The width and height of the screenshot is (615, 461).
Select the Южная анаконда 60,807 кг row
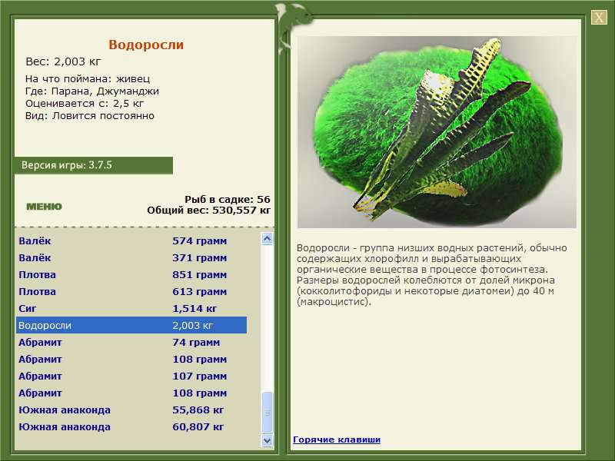coord(131,426)
